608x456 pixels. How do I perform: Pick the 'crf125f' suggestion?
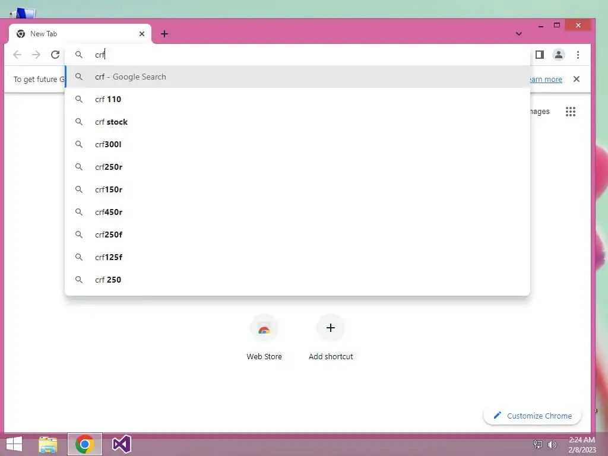pos(297,256)
